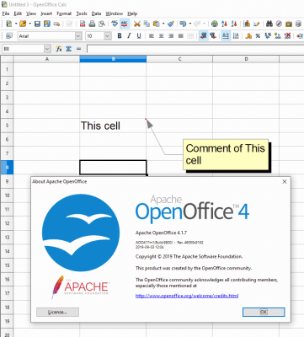
Task: Center cell content horizontally
Action: 161,35
